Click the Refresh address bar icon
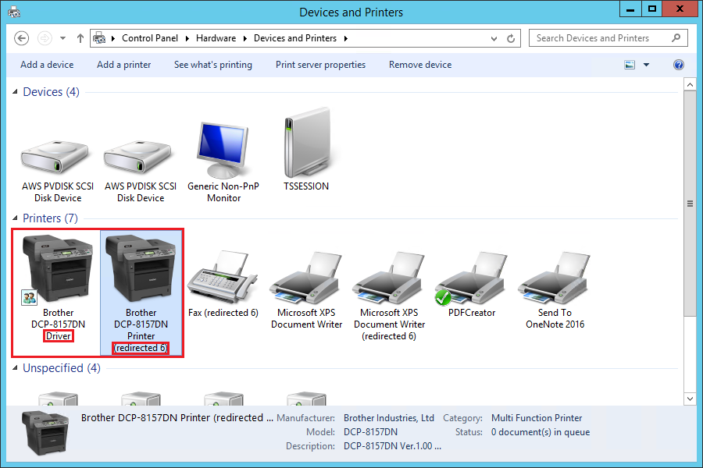Image resolution: width=703 pixels, height=468 pixels. pos(511,38)
